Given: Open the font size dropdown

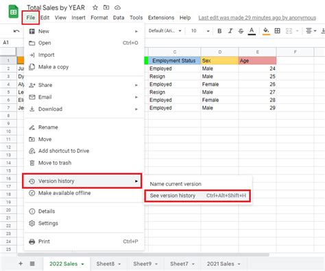Looking at the screenshot, I should pos(200,31).
